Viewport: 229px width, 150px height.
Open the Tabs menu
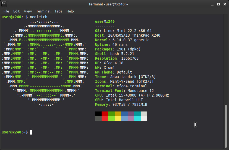point(58,11)
